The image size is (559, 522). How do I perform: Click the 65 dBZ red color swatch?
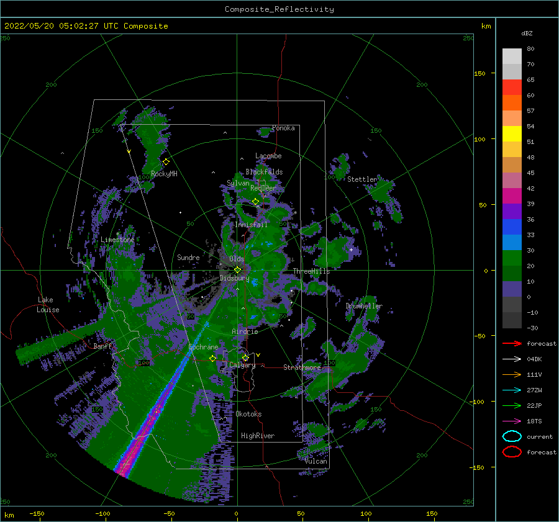point(512,88)
